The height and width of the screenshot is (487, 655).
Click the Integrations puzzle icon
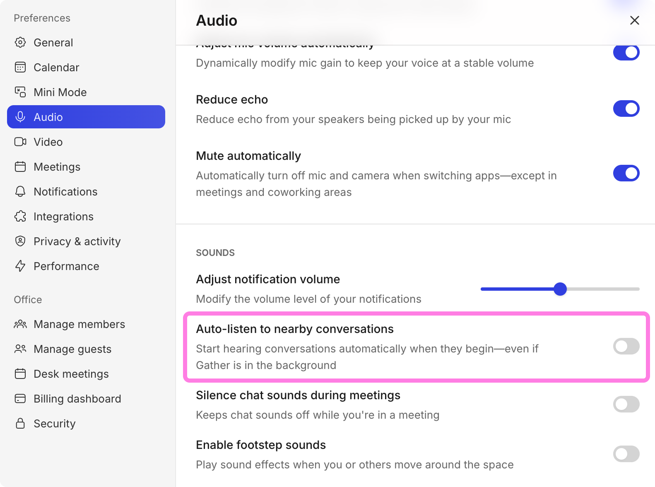pos(20,216)
